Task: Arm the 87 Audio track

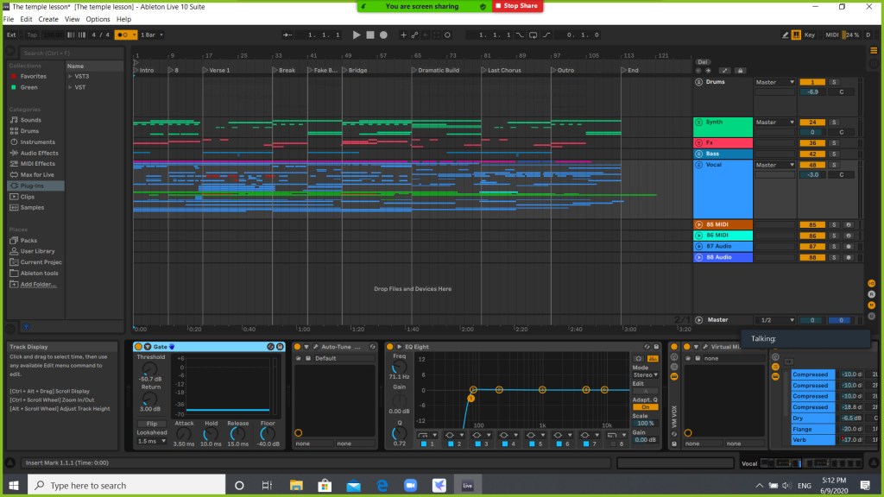Action: pyautogui.click(x=849, y=246)
